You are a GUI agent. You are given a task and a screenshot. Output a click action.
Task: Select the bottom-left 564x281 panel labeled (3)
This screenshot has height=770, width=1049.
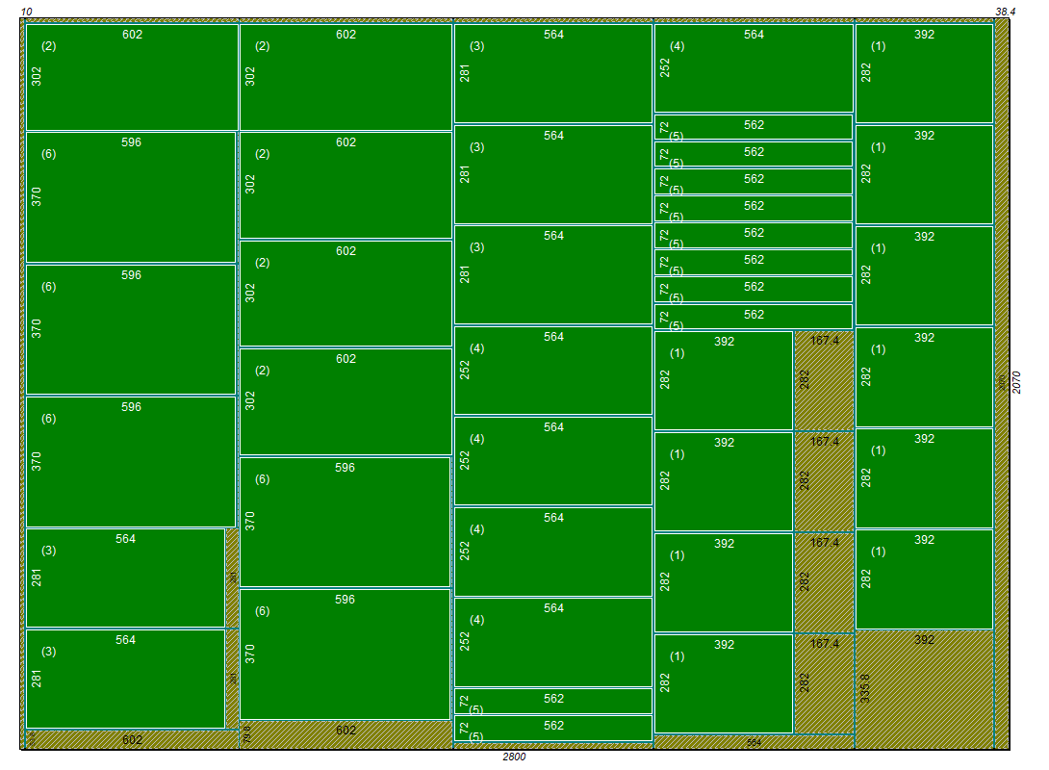click(x=125, y=679)
